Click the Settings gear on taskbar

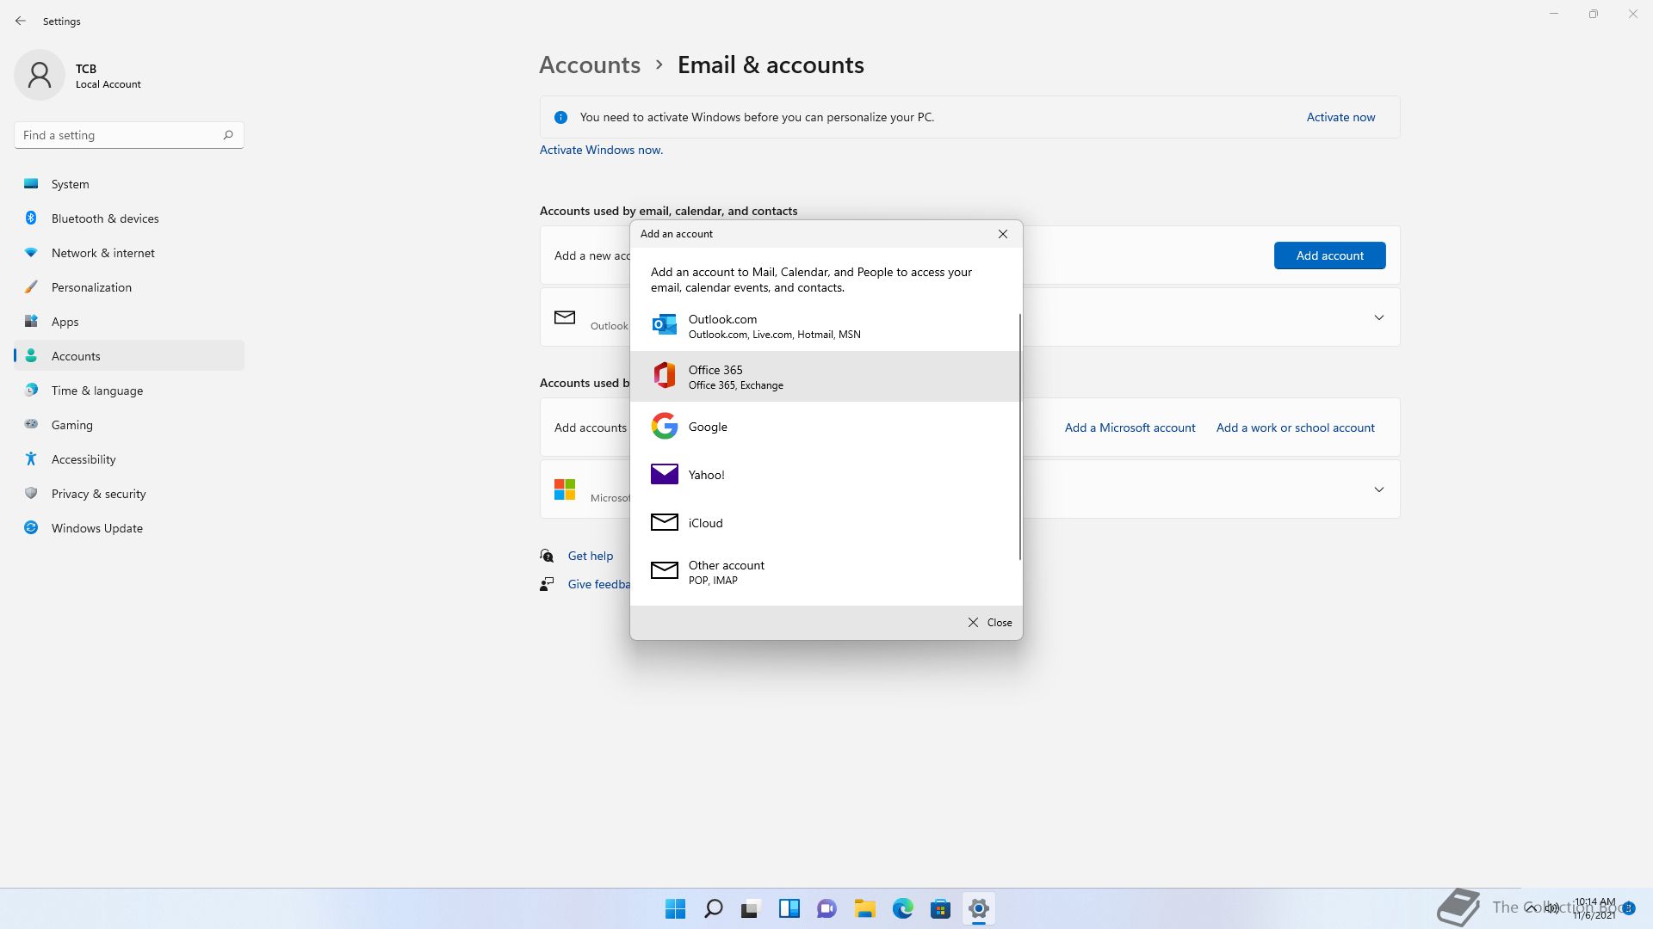[978, 908]
